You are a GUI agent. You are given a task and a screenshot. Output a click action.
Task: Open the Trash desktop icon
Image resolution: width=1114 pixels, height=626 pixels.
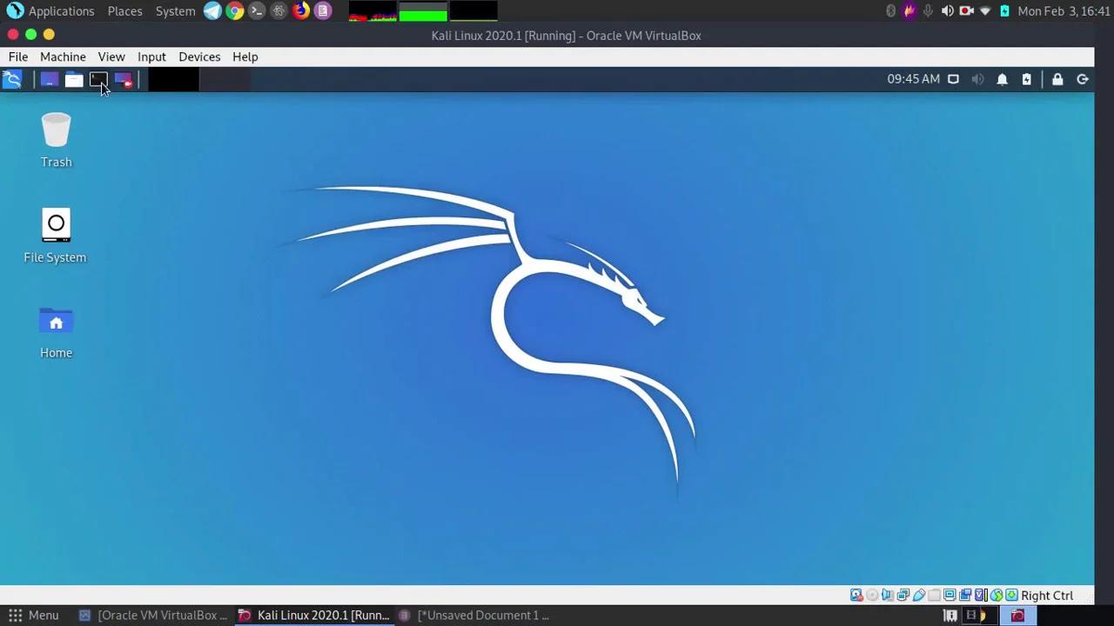click(56, 140)
